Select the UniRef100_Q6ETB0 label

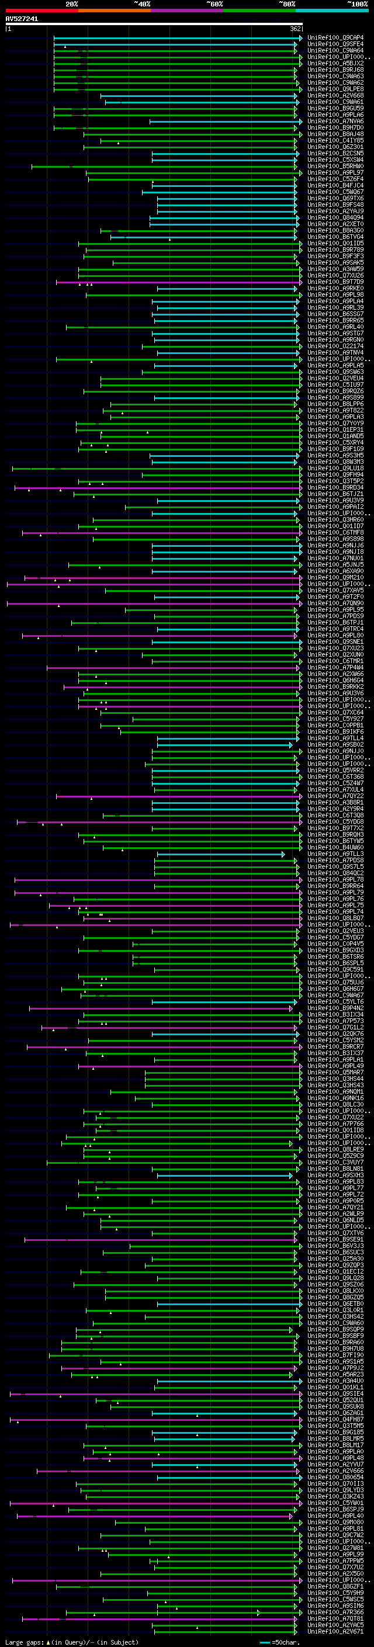pyautogui.click(x=335, y=1303)
